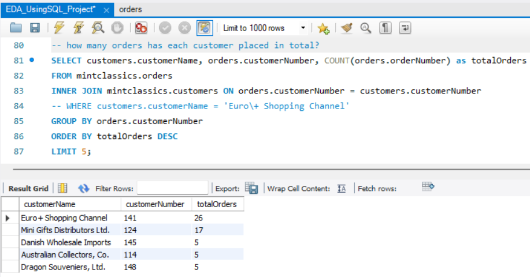Select row arrow for Euro+ Shopping Channel
Image resolution: width=530 pixels, height=277 pixels.
tap(8, 218)
